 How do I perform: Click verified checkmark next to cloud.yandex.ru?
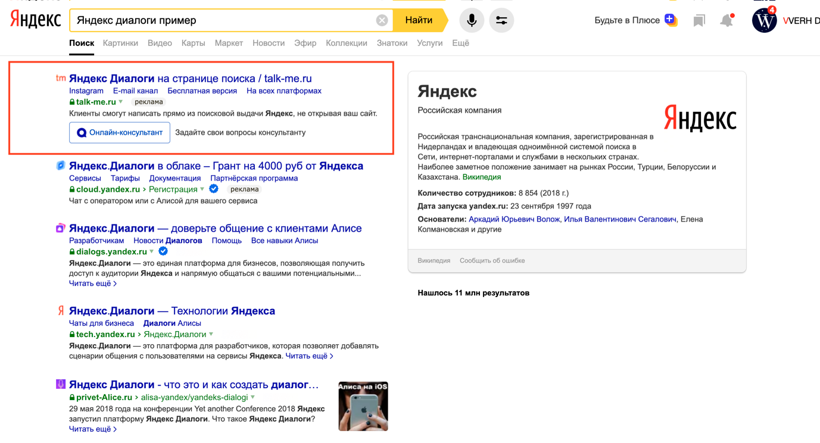tap(214, 189)
